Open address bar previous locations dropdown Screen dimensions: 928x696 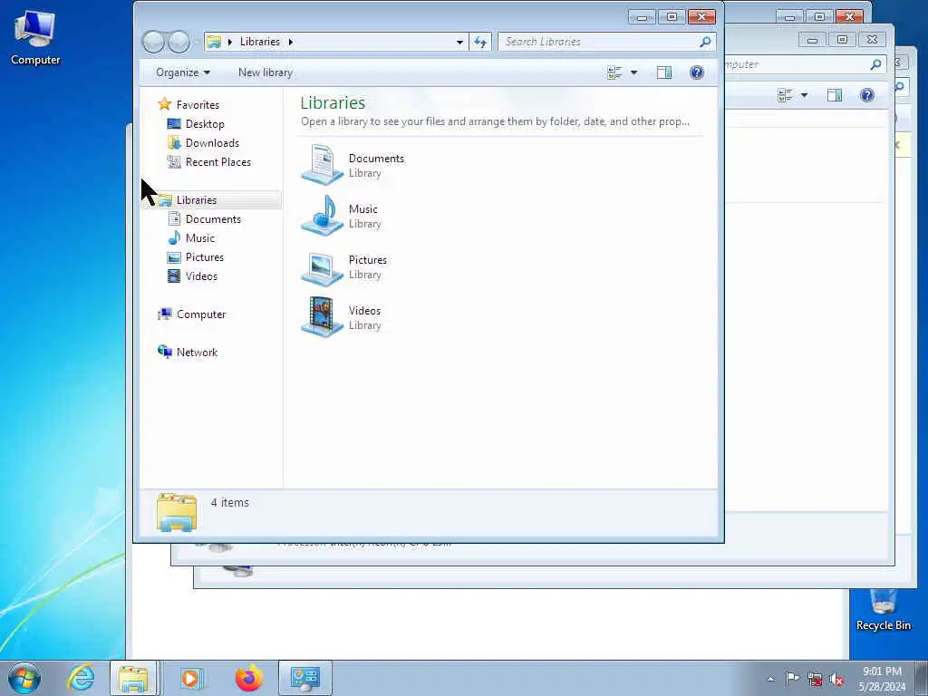pyautogui.click(x=459, y=42)
